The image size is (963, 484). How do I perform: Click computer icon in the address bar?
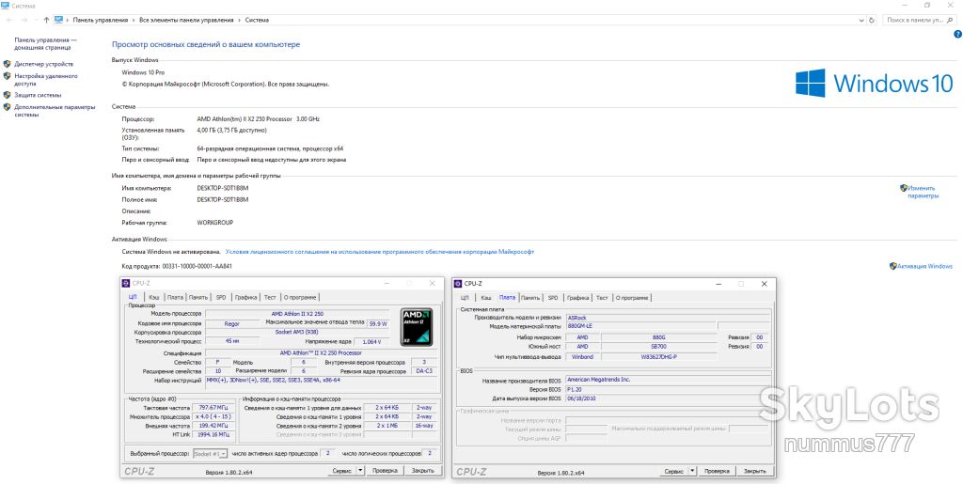[58, 20]
